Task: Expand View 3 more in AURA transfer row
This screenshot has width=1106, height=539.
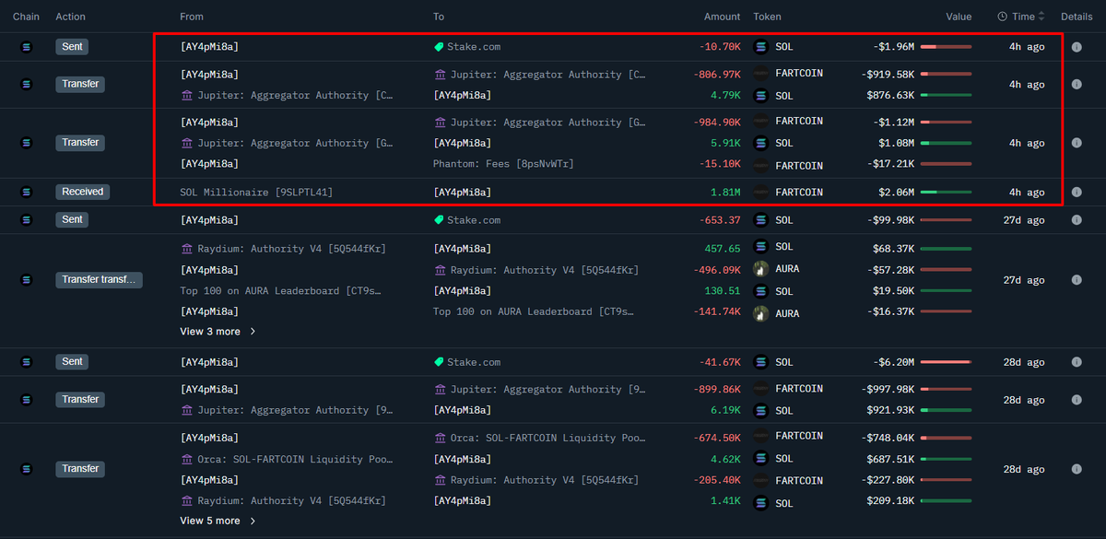Action: point(218,331)
